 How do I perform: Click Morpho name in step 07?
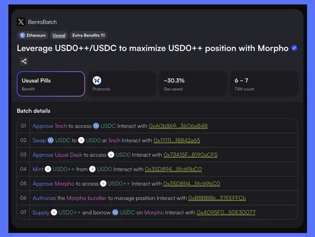(154, 212)
